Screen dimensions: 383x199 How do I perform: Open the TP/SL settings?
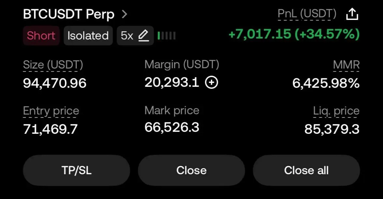pyautogui.click(x=77, y=170)
